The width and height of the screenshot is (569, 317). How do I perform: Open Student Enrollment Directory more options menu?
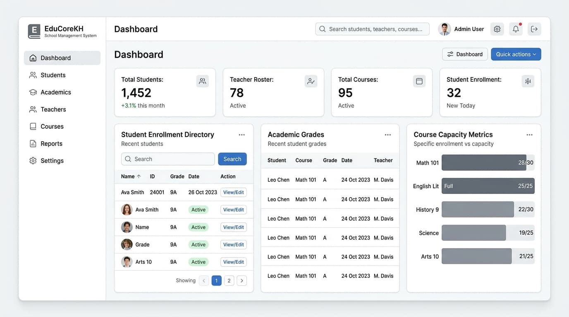click(242, 135)
